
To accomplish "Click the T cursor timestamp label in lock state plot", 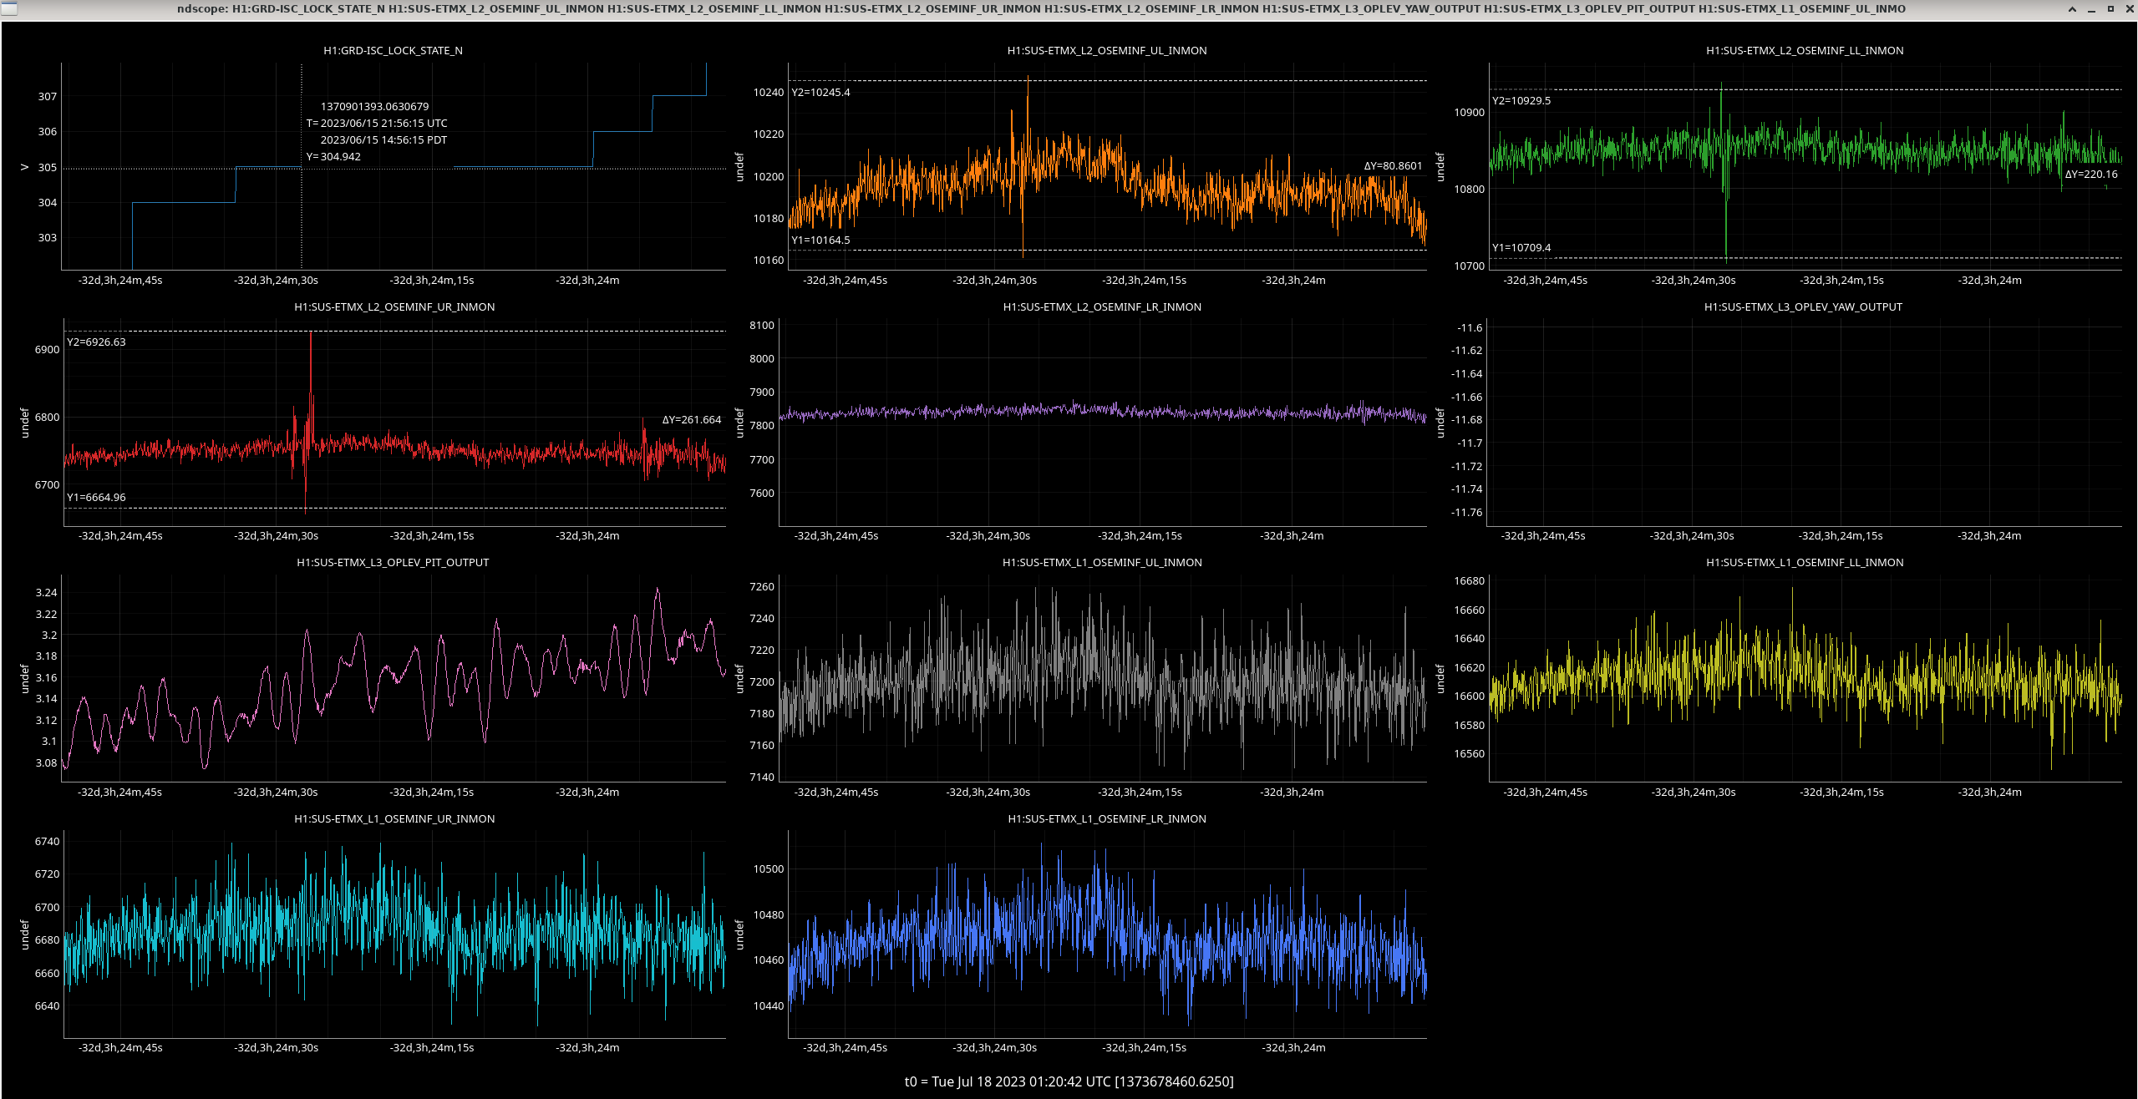I will [x=376, y=124].
